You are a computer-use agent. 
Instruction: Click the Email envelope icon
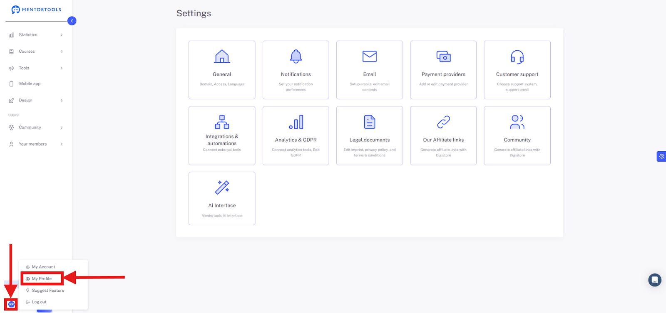tap(370, 57)
